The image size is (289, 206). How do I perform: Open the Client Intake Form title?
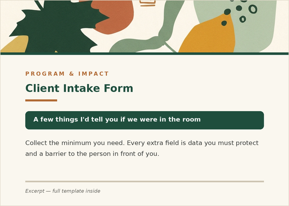click(x=79, y=88)
